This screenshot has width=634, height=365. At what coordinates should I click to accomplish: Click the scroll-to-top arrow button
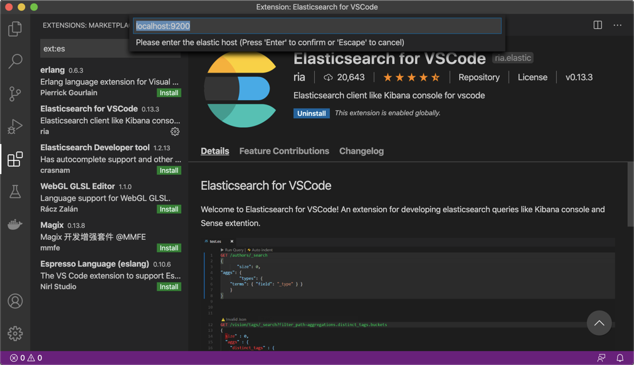click(x=600, y=323)
